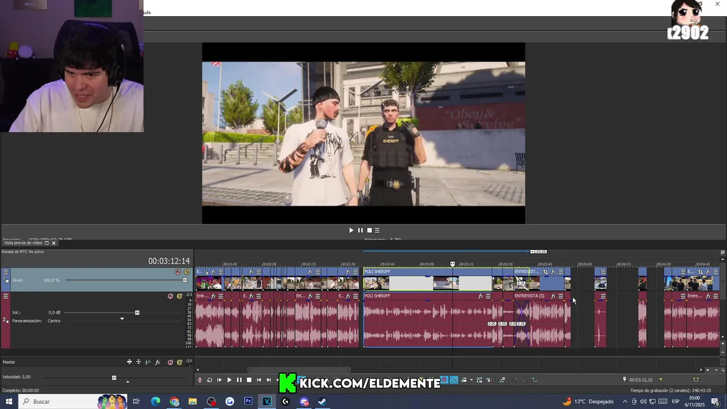Image resolution: width=727 pixels, height=409 pixels.
Task: Play from start in transport bar
Action: coord(219,380)
